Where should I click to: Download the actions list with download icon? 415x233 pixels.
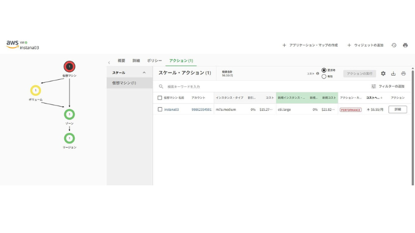[393, 74]
